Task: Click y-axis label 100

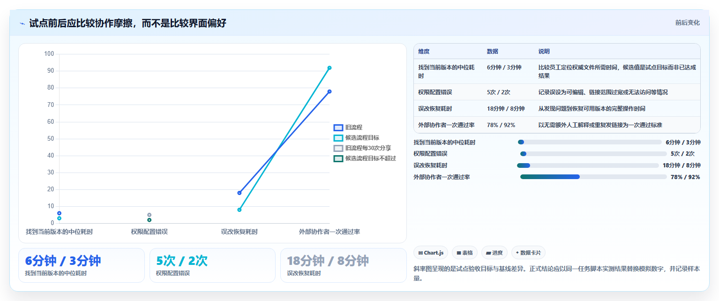Action: pyautogui.click(x=49, y=54)
